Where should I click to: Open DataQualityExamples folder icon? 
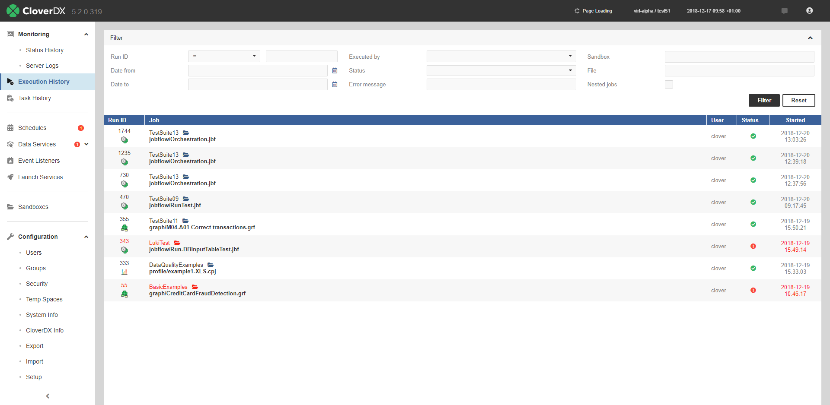[x=211, y=265]
